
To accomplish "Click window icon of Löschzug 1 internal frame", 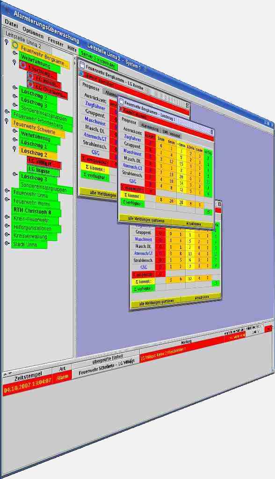I will [121, 102].
